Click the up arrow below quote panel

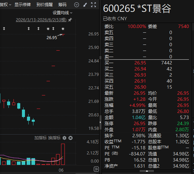pyautogui.click(x=147, y=171)
